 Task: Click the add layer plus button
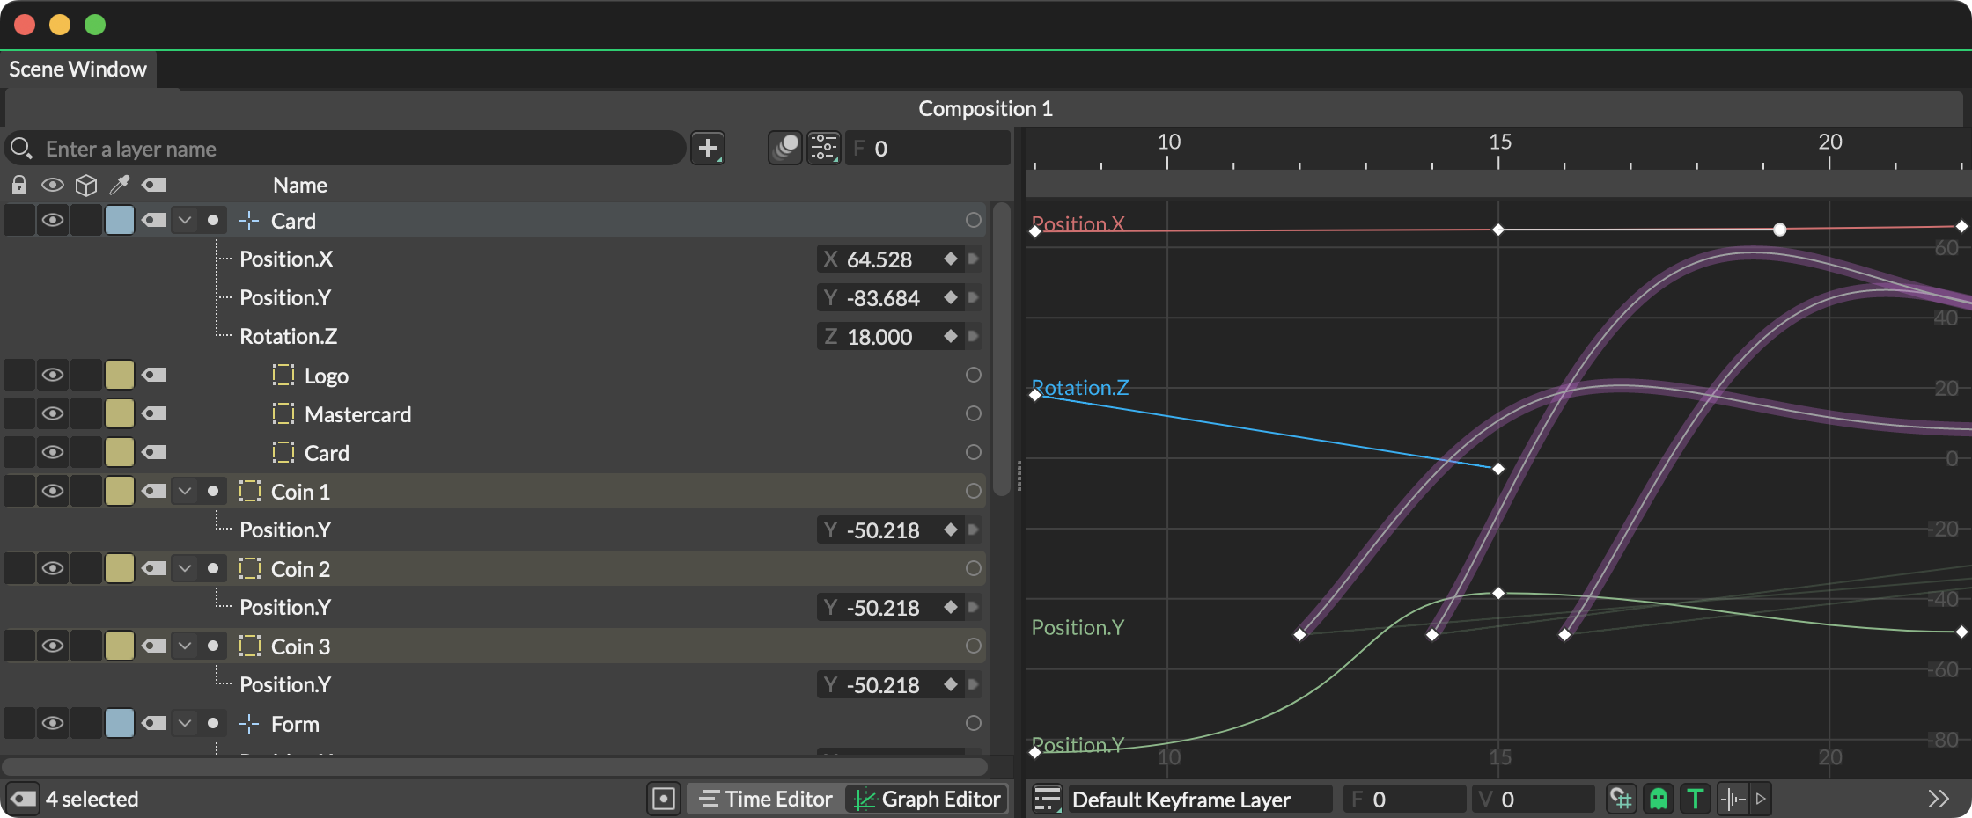707,149
